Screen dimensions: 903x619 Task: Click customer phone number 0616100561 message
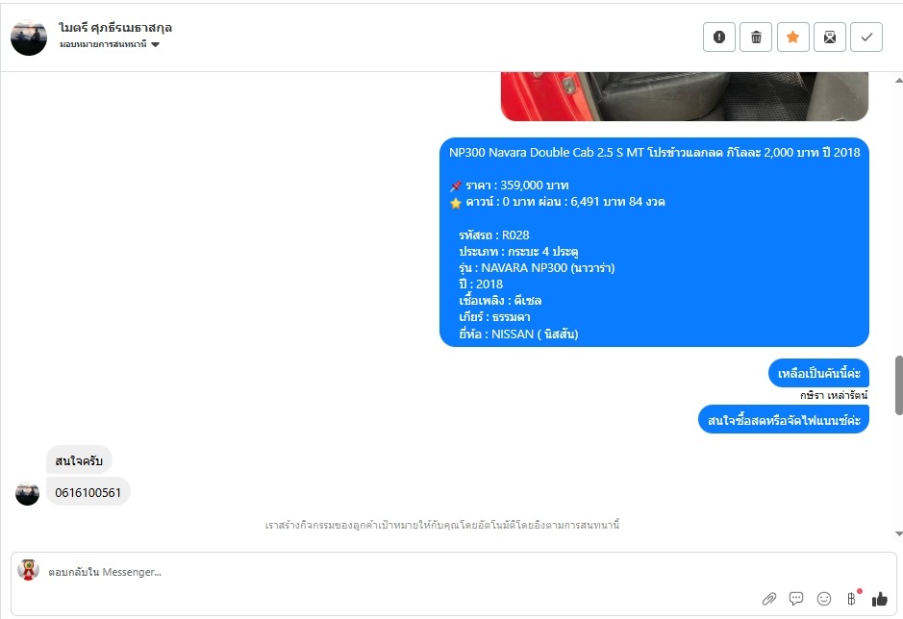click(x=88, y=492)
